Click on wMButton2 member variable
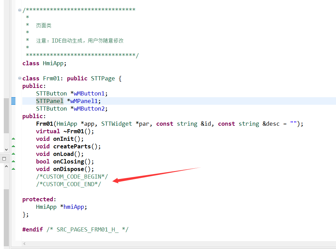The width and height of the screenshot is (336, 249). [x=89, y=109]
